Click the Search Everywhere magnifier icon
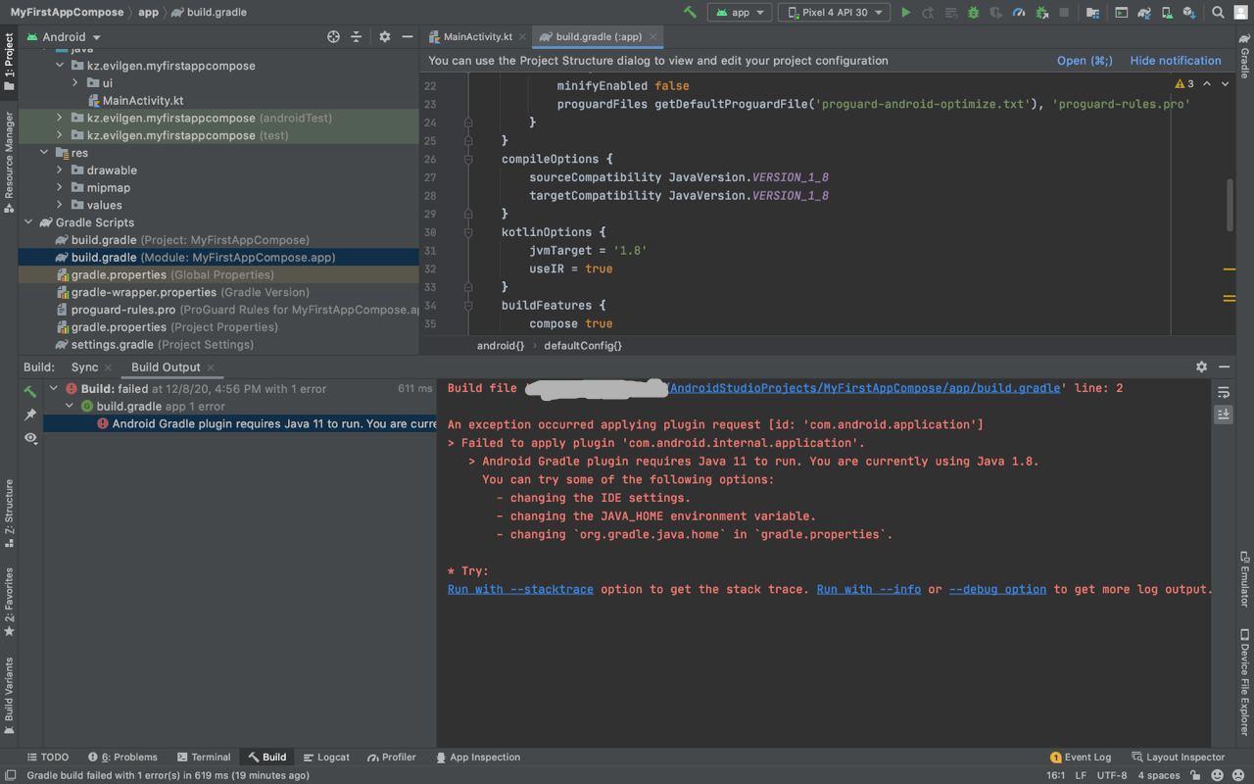Screen dimensions: 1254x784 tap(1218, 13)
